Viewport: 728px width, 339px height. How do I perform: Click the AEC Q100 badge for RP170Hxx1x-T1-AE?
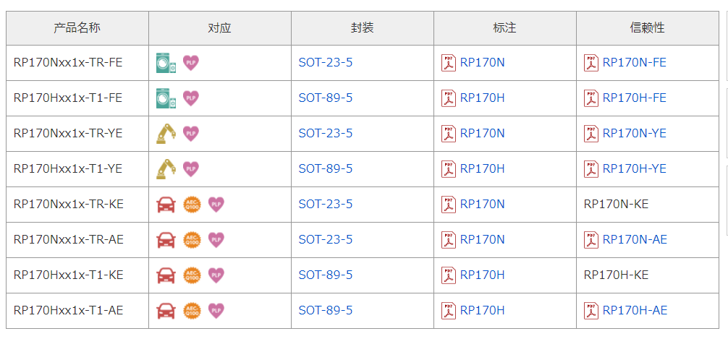(x=192, y=311)
